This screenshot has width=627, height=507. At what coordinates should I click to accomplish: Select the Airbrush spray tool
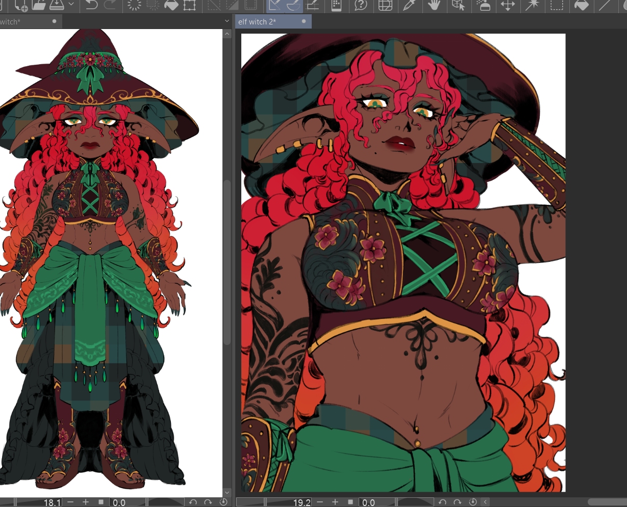click(x=483, y=5)
